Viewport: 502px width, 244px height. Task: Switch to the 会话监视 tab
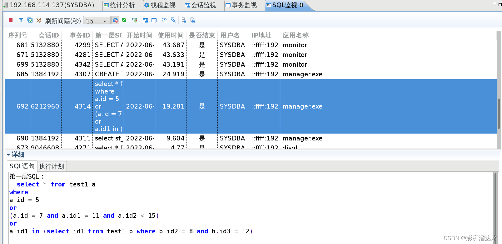point(201,5)
